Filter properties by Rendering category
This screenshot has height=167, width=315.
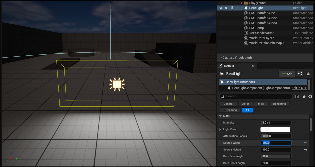279,104
